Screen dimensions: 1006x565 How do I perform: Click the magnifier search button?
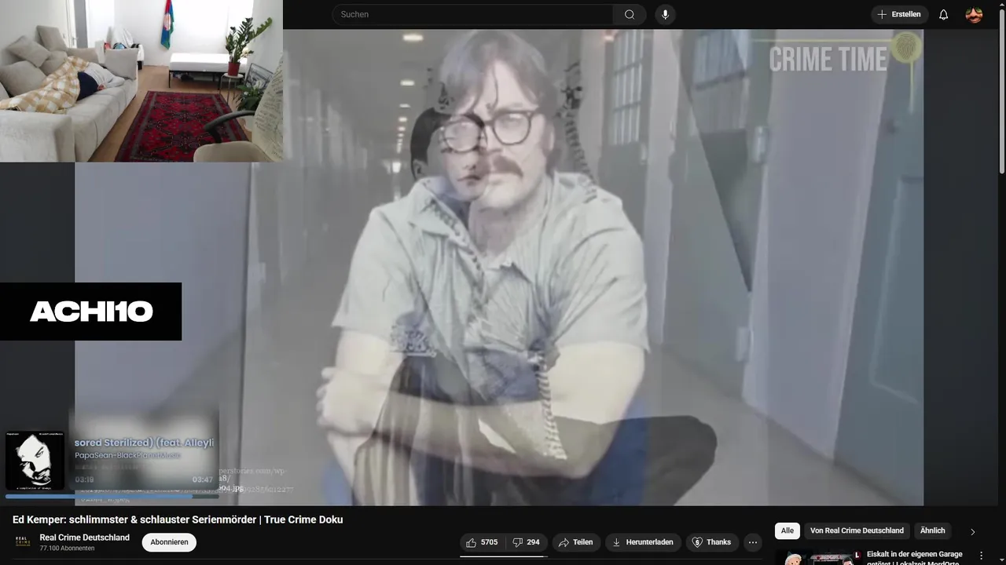point(630,14)
